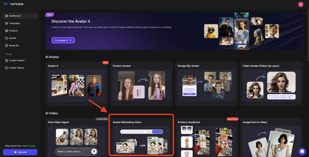Open the Avatar Marketing Video card

(141, 136)
